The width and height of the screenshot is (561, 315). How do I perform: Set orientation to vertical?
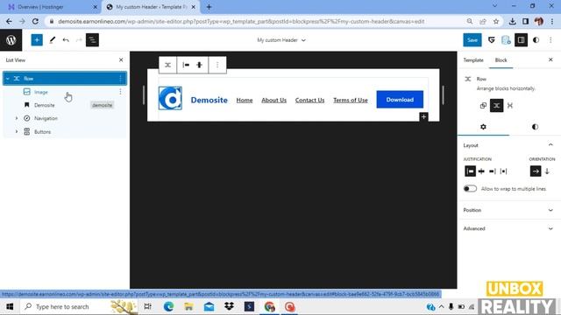click(547, 171)
